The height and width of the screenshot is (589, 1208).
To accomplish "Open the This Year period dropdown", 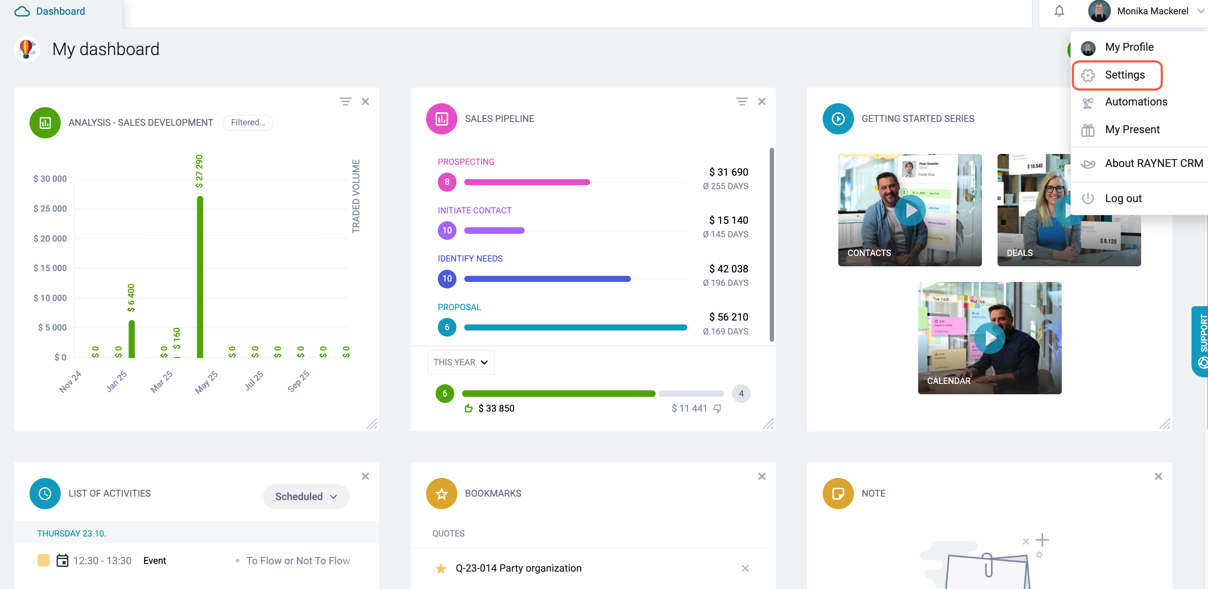I will pos(461,362).
